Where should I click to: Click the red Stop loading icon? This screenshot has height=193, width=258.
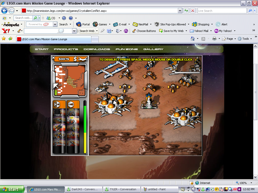point(193,11)
